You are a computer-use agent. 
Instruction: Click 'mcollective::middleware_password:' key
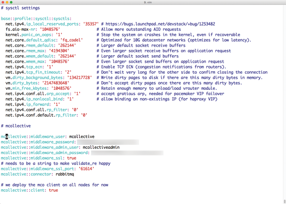pyautogui.click(x=38, y=142)
